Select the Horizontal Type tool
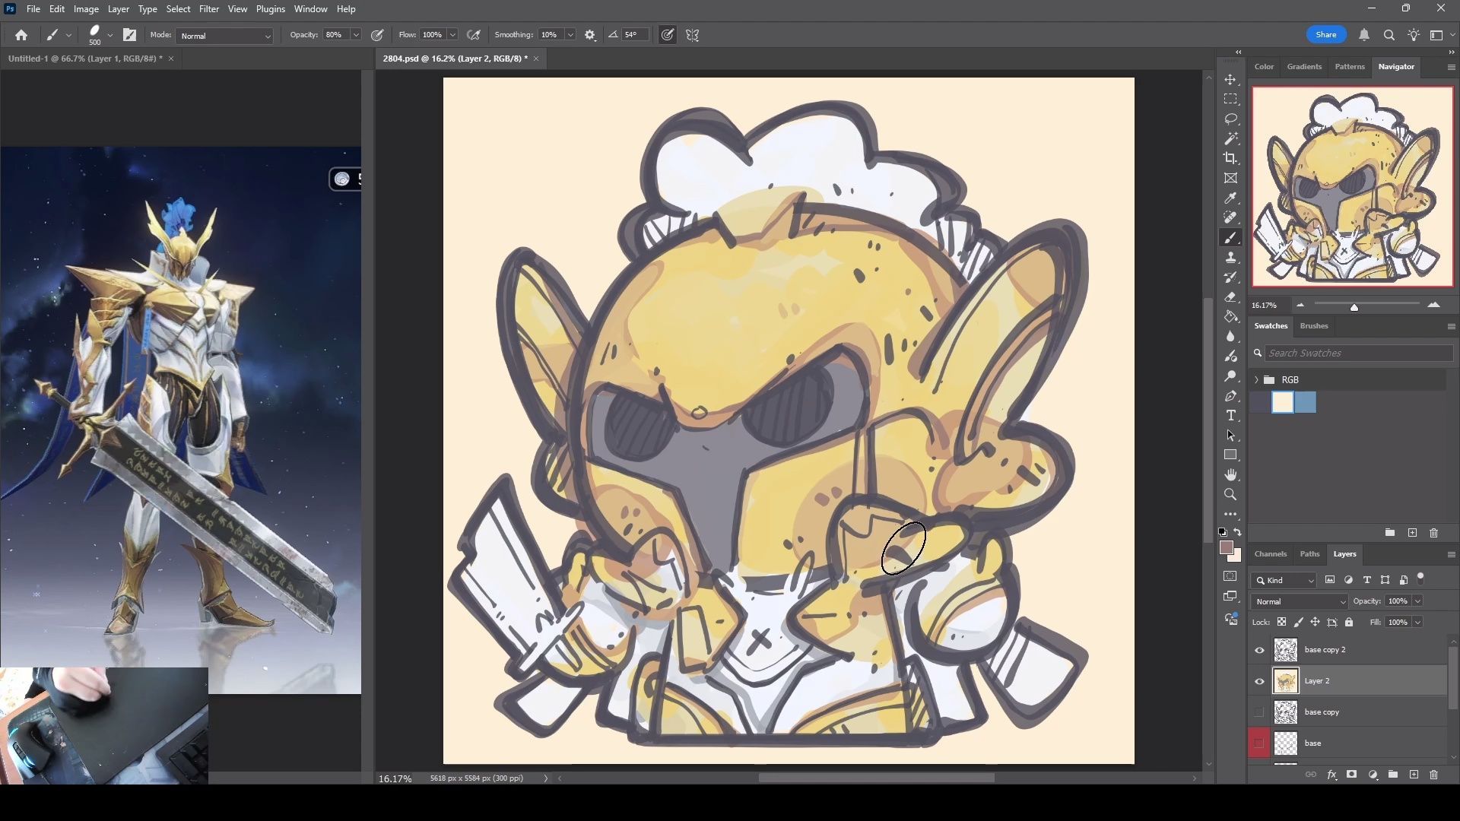The height and width of the screenshot is (821, 1460). click(1230, 416)
